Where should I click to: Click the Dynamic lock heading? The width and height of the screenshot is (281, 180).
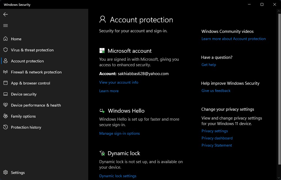click(124, 153)
